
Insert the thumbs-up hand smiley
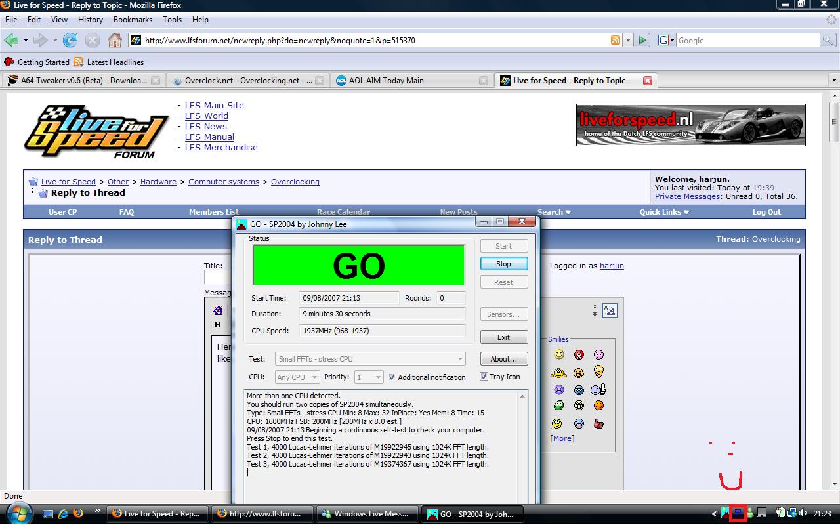pyautogui.click(x=598, y=424)
